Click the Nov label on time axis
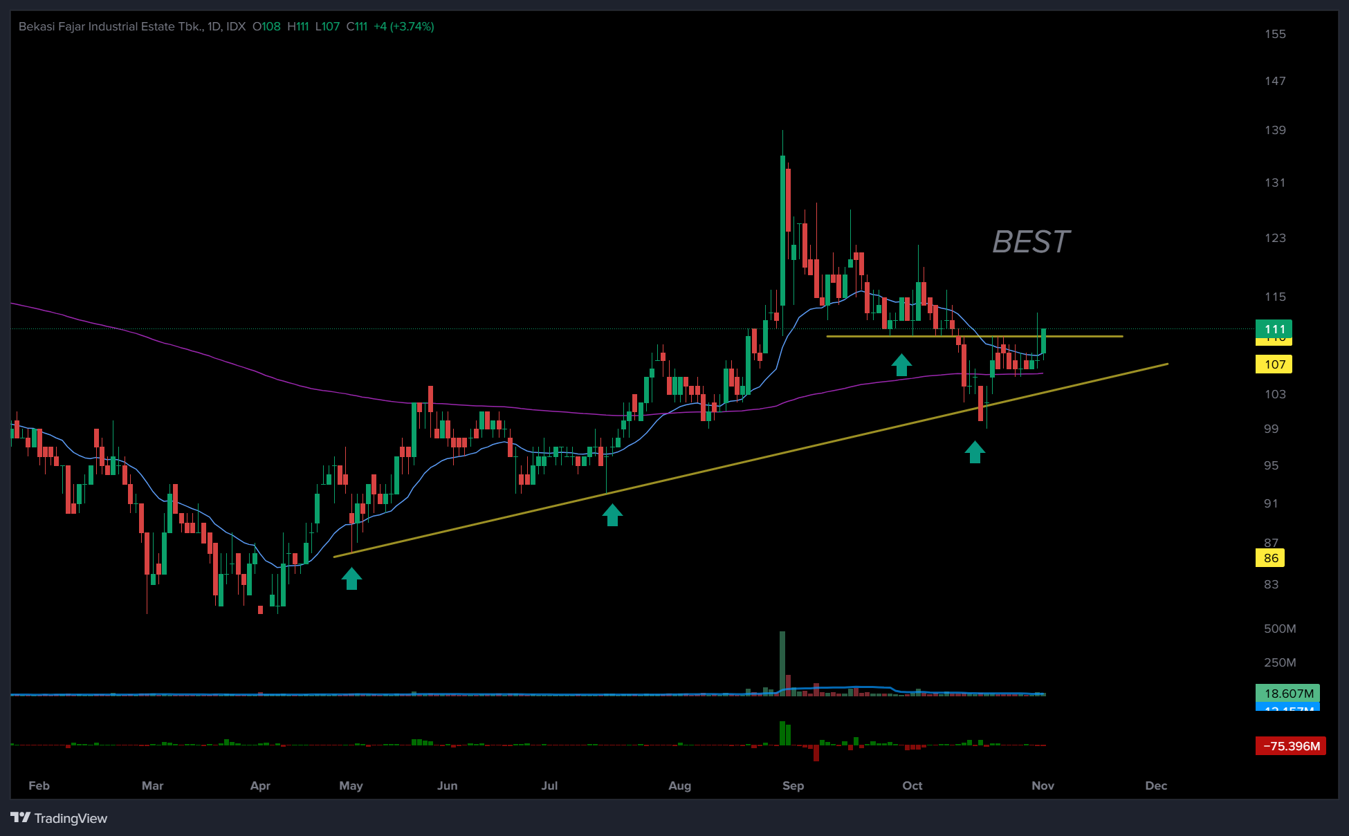This screenshot has height=836, width=1349. pyautogui.click(x=1043, y=786)
